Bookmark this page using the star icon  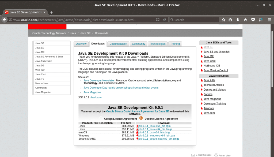click(224, 20)
